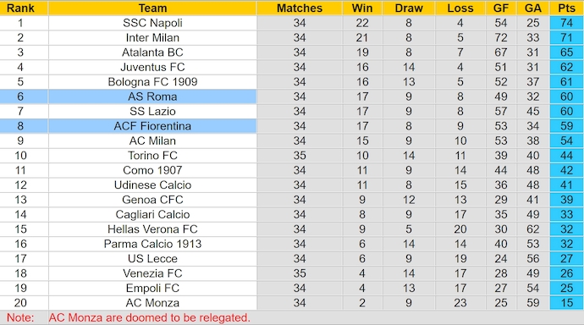Select the ACF Fiorentina team cell
Screen dimensions: 584x325
click(152, 126)
